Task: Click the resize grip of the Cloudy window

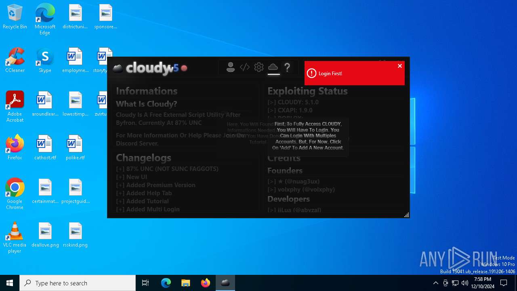Action: [x=407, y=215]
